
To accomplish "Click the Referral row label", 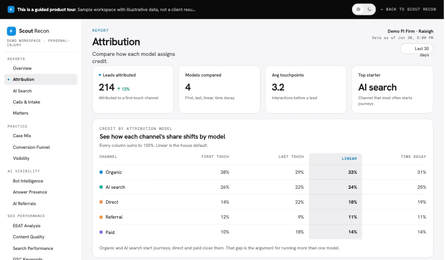I will (114, 217).
